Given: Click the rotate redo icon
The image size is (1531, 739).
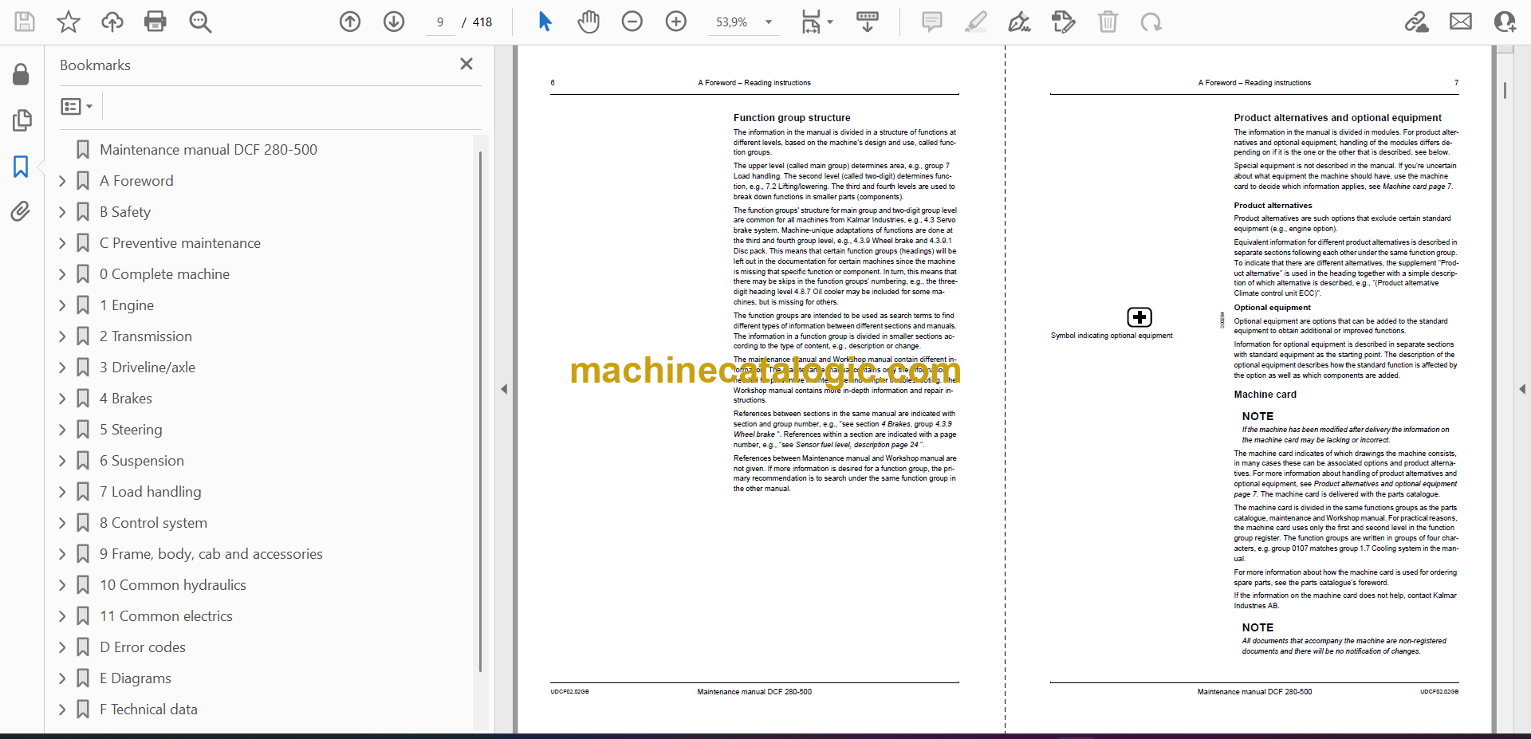Looking at the screenshot, I should click(1151, 22).
